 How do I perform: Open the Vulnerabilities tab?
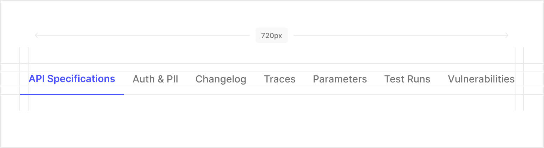481,79
